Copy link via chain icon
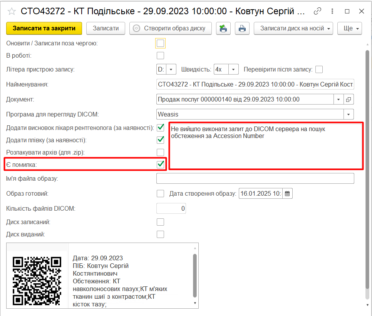Viewport: 372px width, 316px height. coord(318,12)
